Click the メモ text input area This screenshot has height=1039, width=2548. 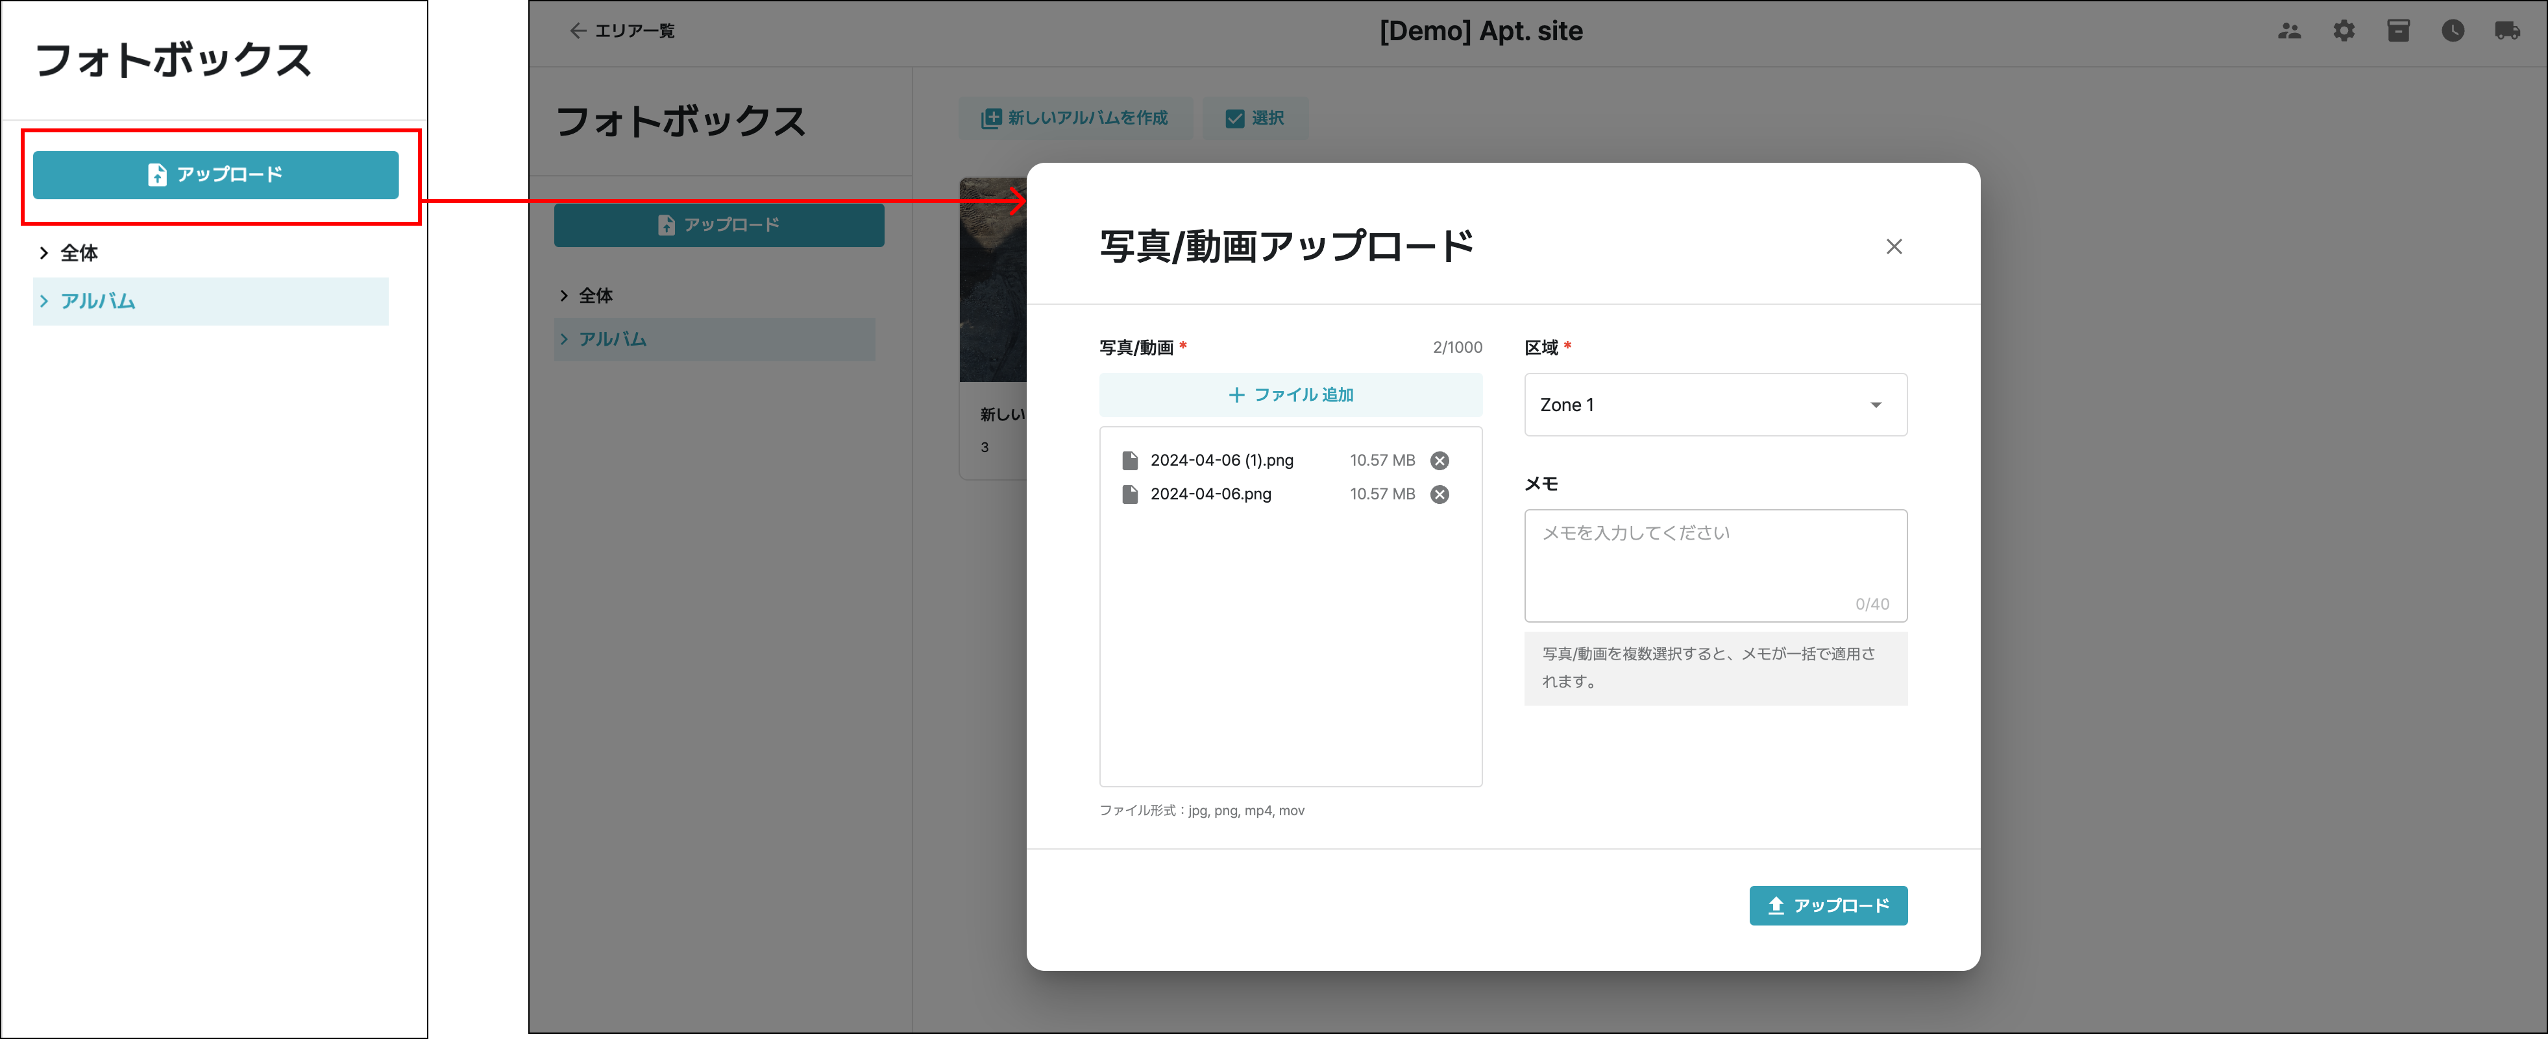[x=1714, y=564]
